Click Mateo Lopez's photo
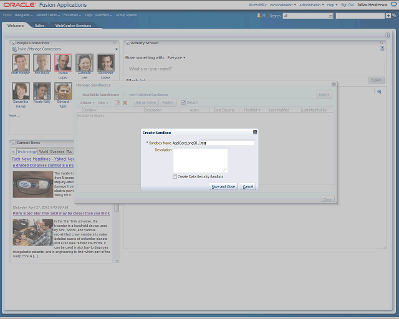This screenshot has width=399, height=319. point(63,62)
